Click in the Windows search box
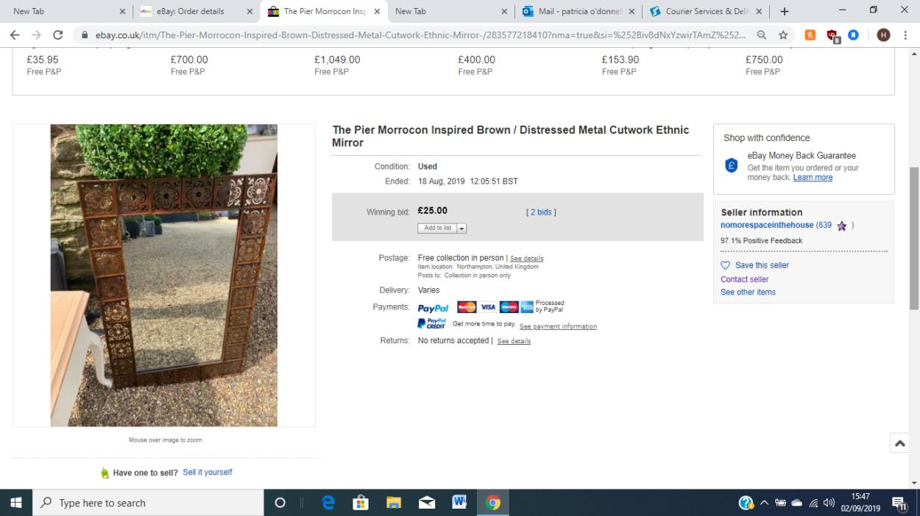The height and width of the screenshot is (516, 920). 147,503
